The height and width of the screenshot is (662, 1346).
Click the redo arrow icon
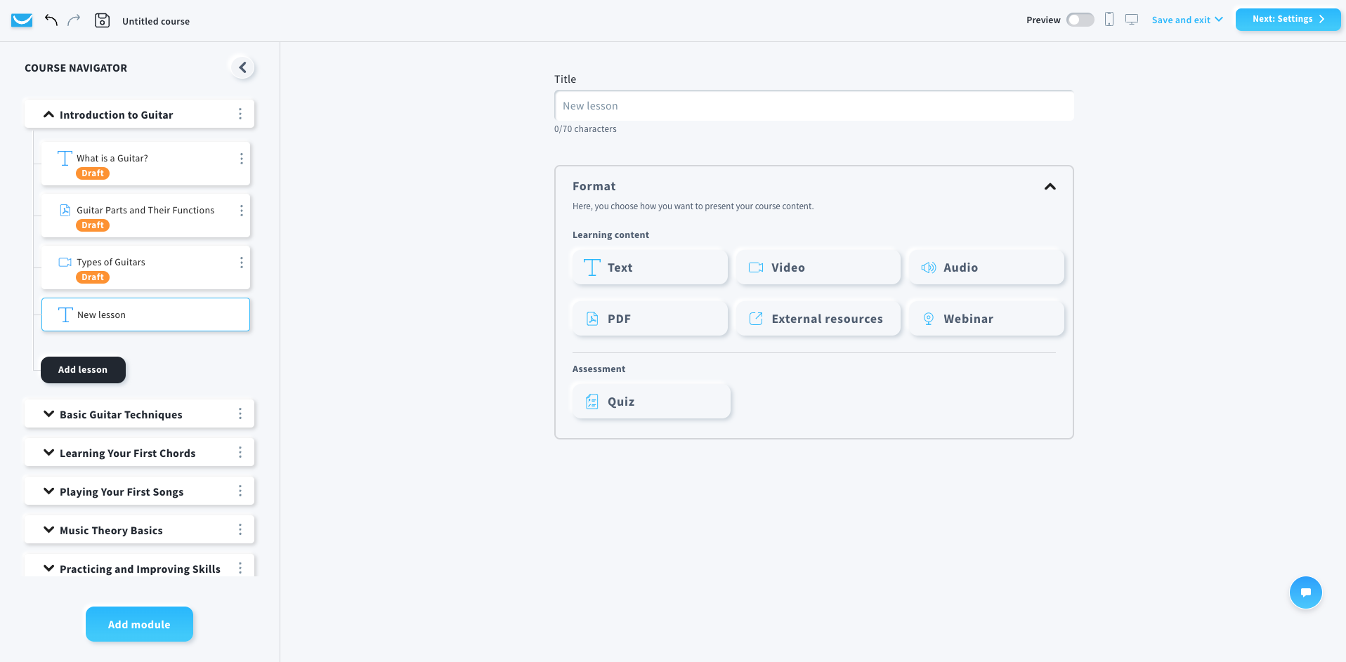tap(74, 20)
